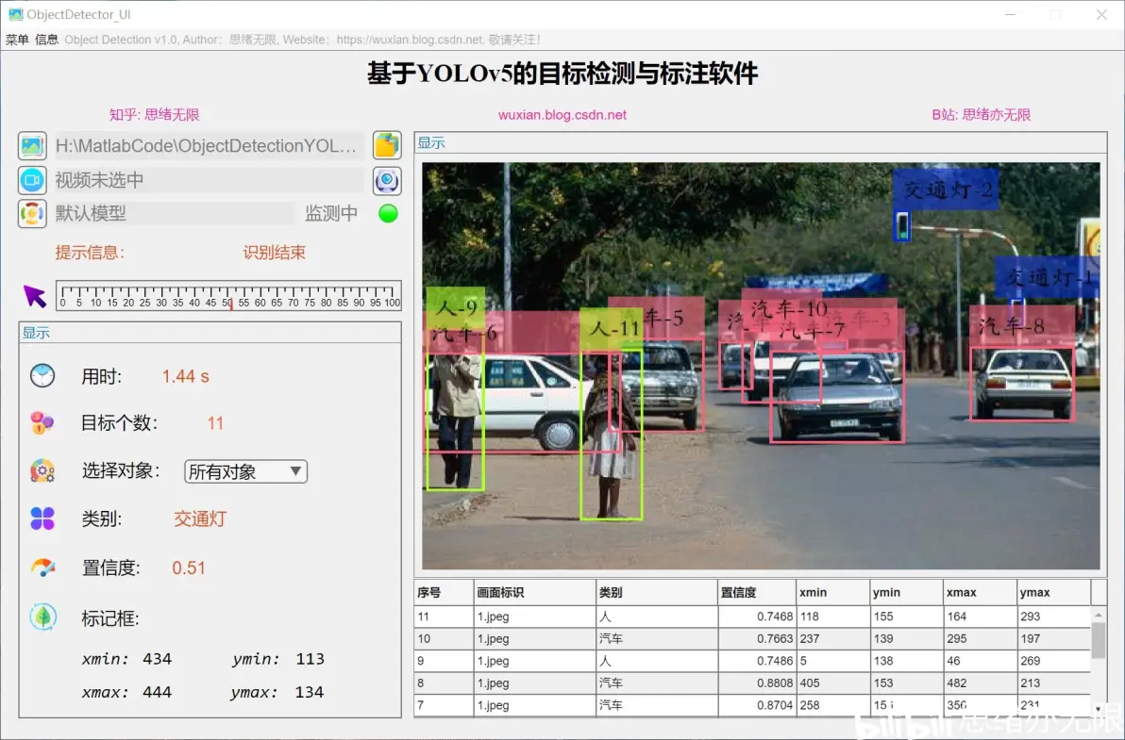Click the wuxian.blog.csdn.net link
Viewport: 1125px width, 740px height.
[562, 115]
